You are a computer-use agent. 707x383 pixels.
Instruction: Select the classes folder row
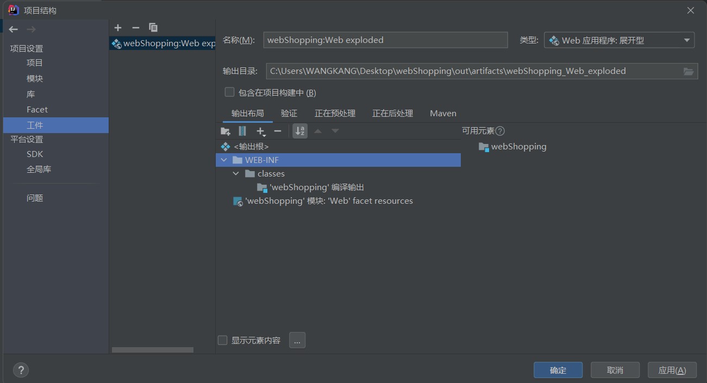[338, 174]
